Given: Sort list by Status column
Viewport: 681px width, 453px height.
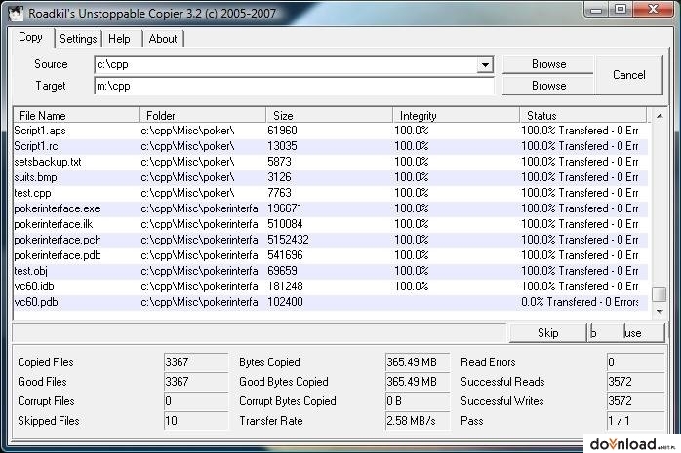Looking at the screenshot, I should coord(583,115).
